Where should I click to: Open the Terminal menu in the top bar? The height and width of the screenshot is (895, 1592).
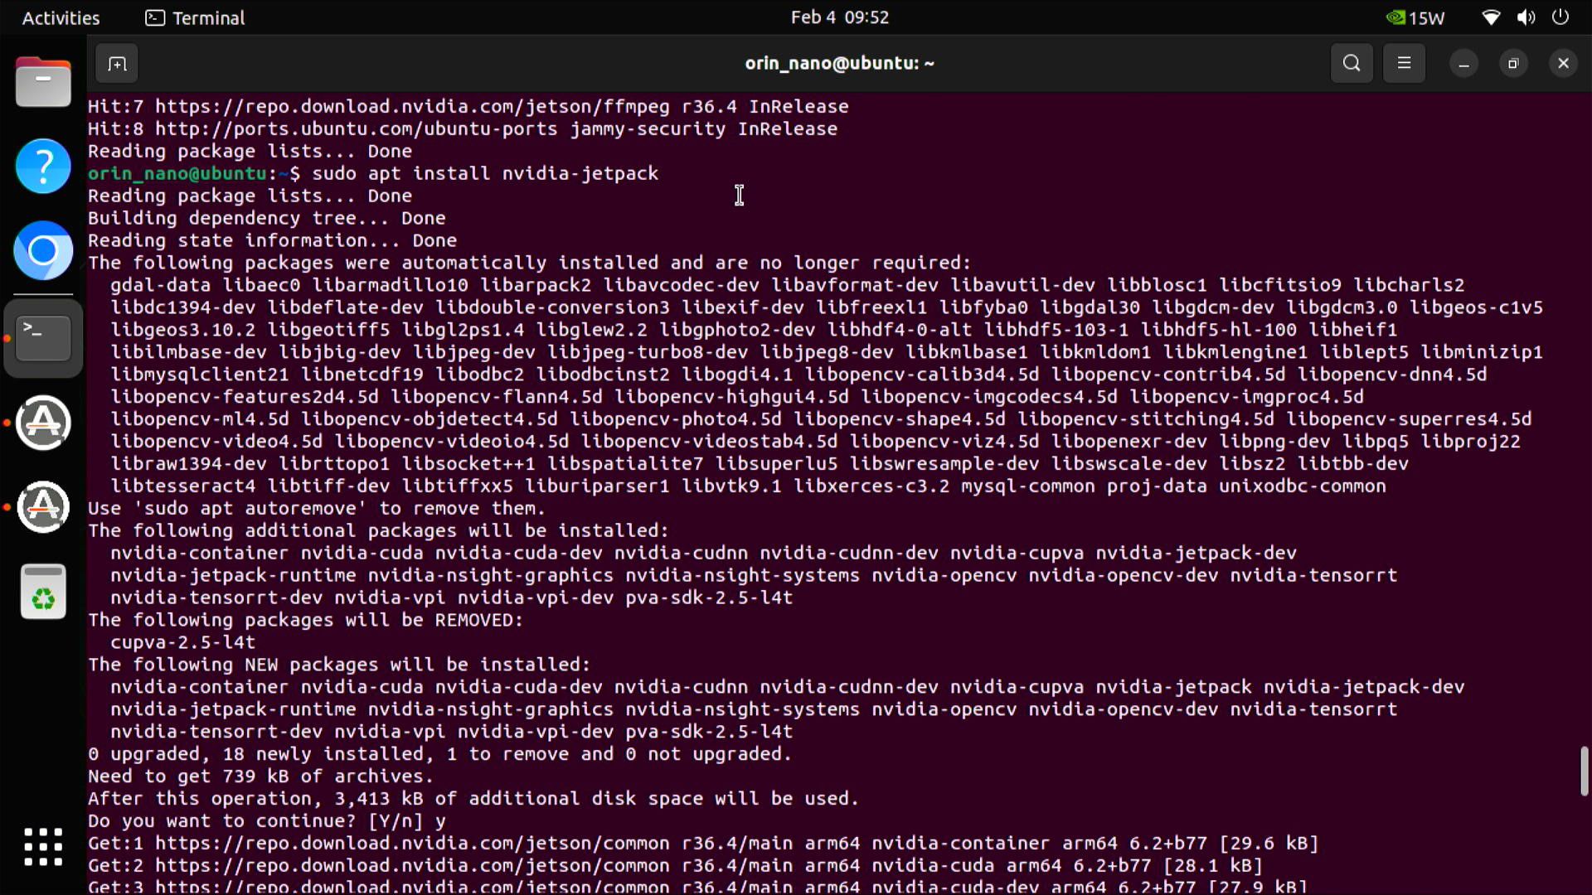194,17
